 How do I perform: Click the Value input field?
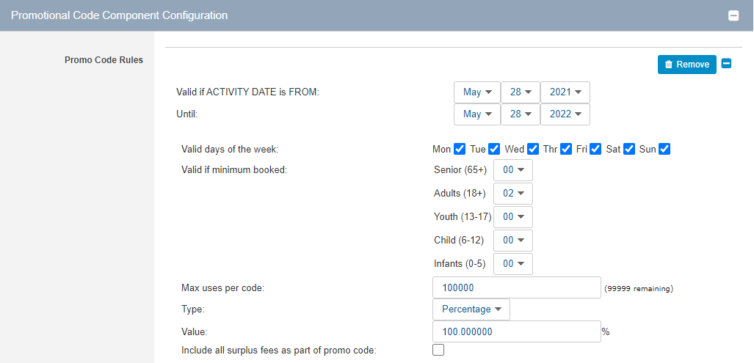(517, 331)
